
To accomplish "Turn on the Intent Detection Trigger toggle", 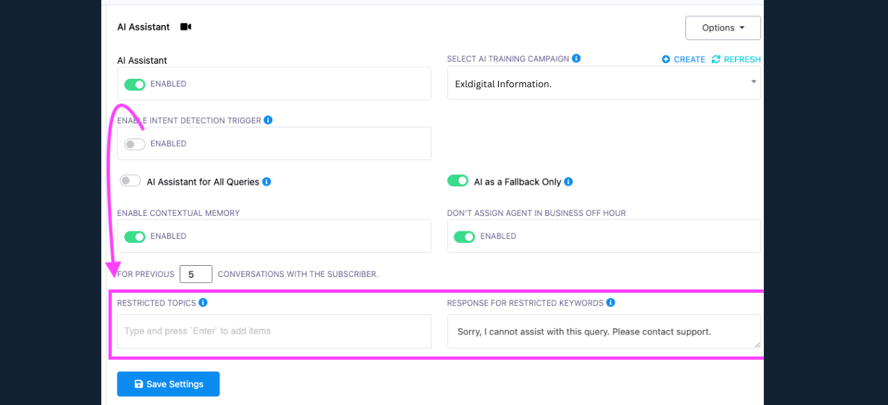I will [135, 144].
